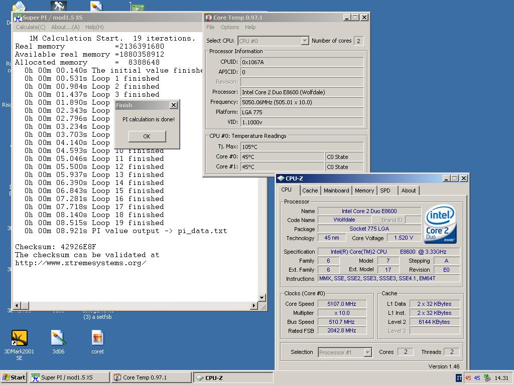The height and width of the screenshot is (385, 514).
Task: Click the Loop 19 finished line
Action: click(94, 223)
